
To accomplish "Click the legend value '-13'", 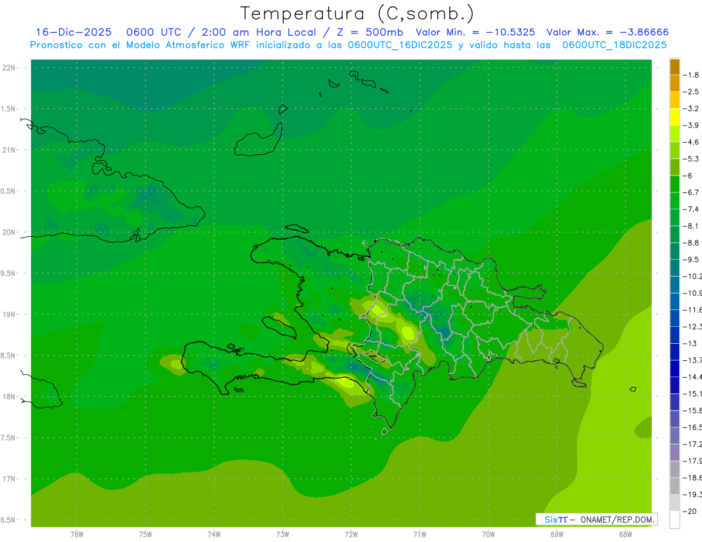I will coord(689,343).
